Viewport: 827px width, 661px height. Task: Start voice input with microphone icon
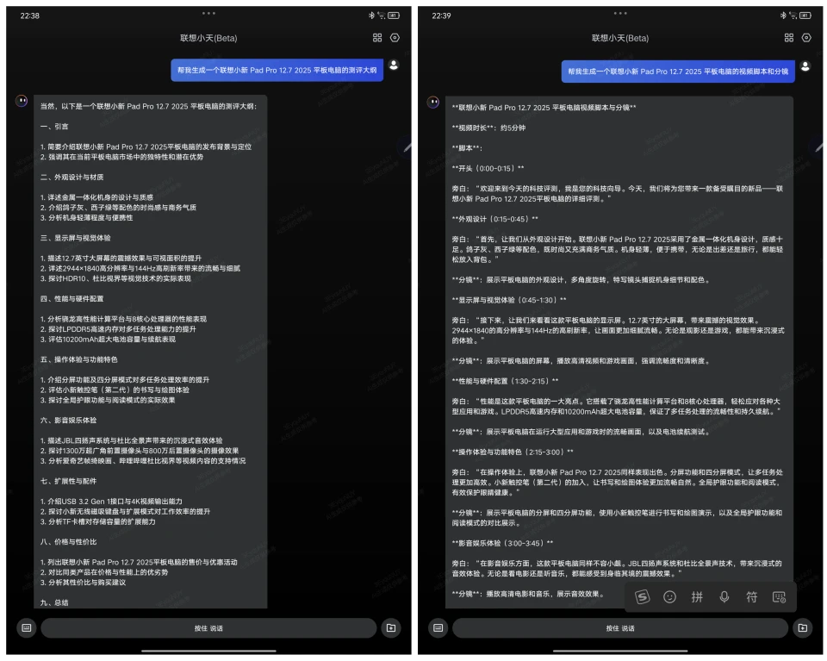tap(724, 596)
